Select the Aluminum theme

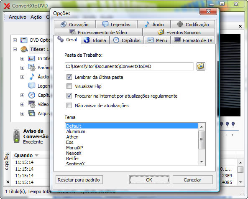(132, 131)
